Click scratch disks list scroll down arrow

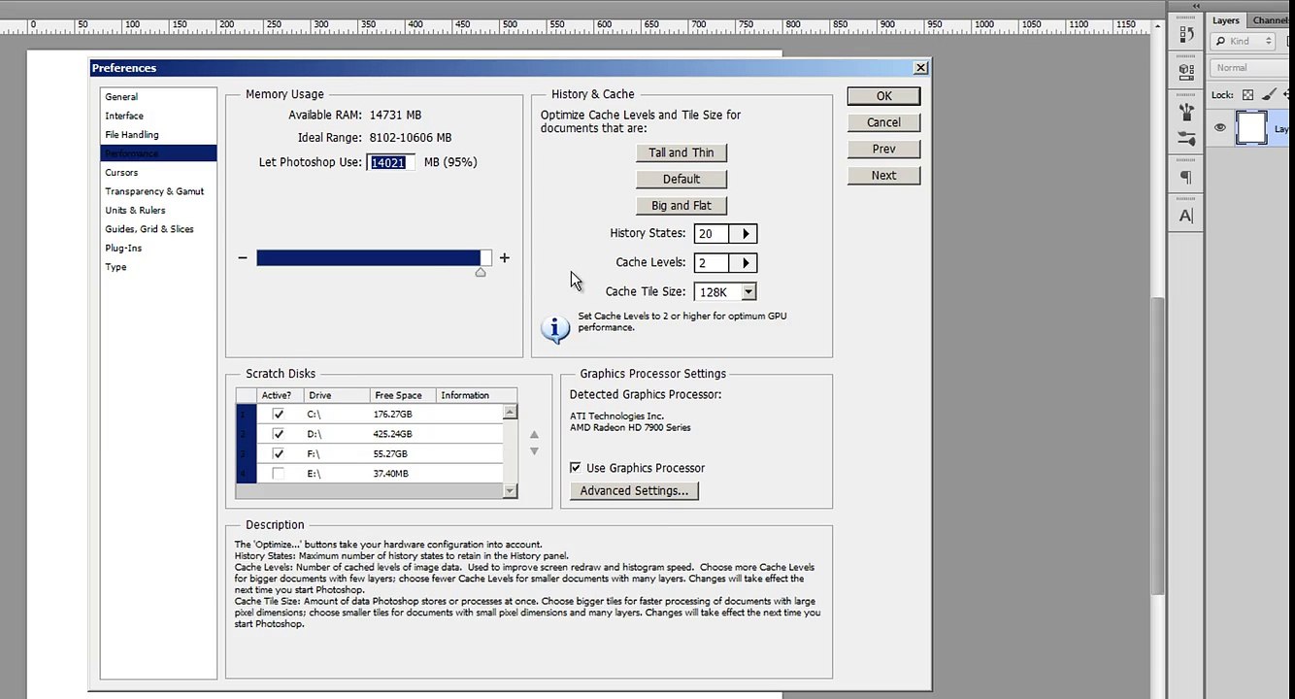click(510, 491)
